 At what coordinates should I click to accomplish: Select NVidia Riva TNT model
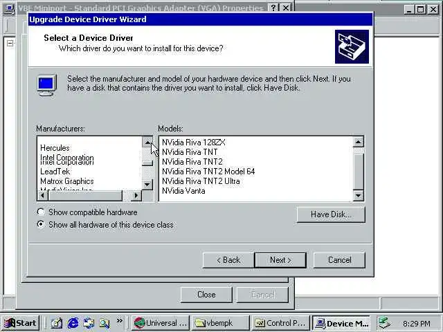coord(190,152)
